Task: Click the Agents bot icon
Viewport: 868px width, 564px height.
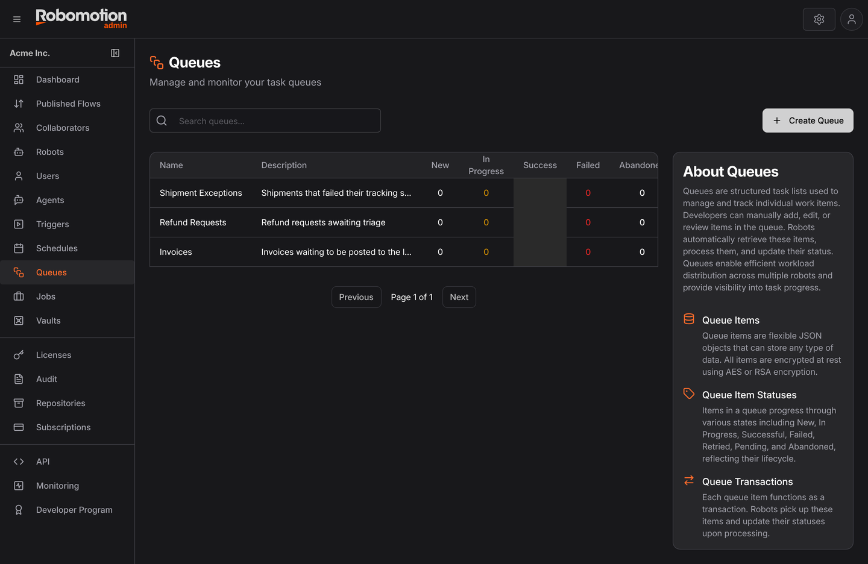Action: point(19,200)
